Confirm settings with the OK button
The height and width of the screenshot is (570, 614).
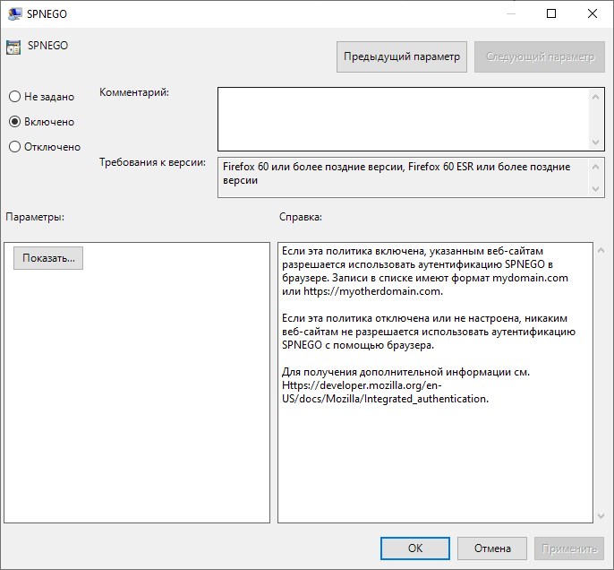click(414, 548)
